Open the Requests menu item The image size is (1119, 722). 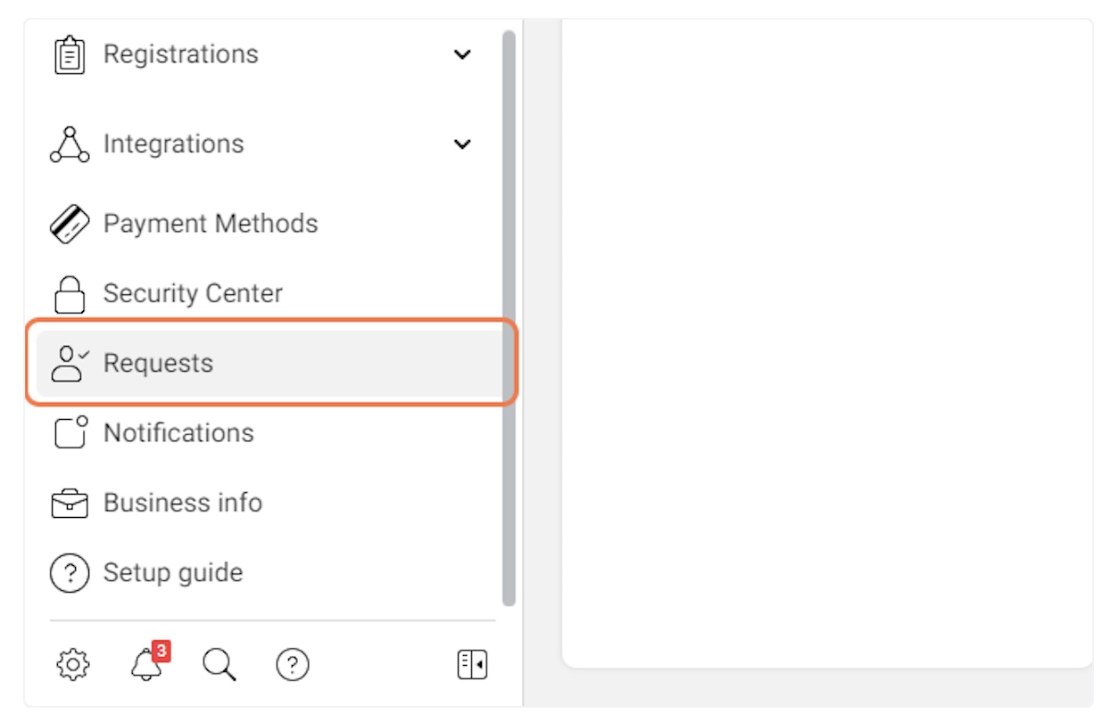[159, 364]
